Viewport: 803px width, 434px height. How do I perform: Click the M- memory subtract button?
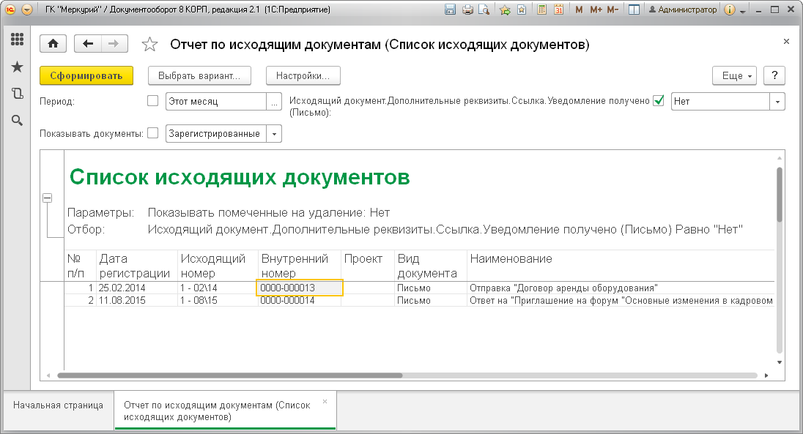click(613, 10)
